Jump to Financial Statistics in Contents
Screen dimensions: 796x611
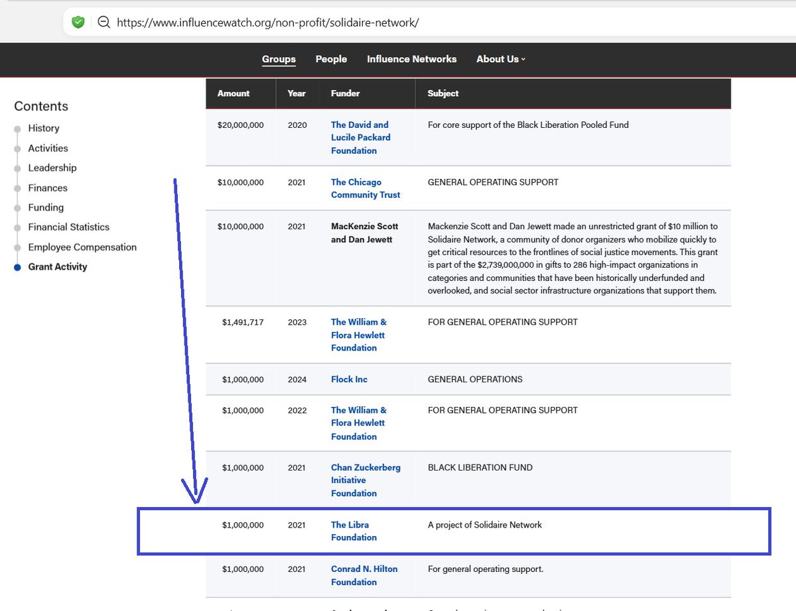69,227
